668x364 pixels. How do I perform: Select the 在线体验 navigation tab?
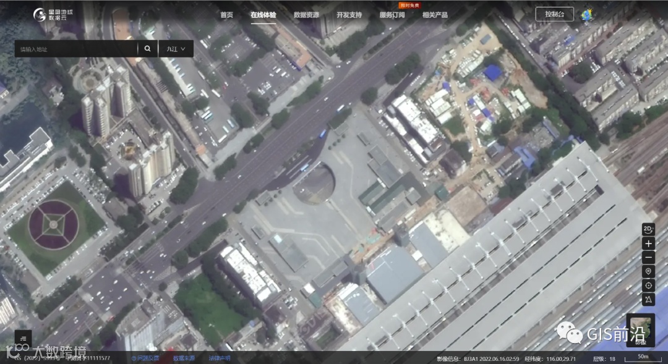(x=263, y=15)
